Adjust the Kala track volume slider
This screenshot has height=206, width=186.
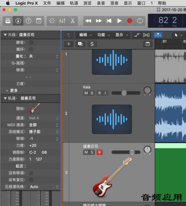126,93
